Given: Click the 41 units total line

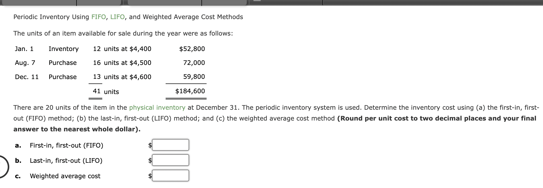Looking at the screenshot, I should click(x=106, y=91).
